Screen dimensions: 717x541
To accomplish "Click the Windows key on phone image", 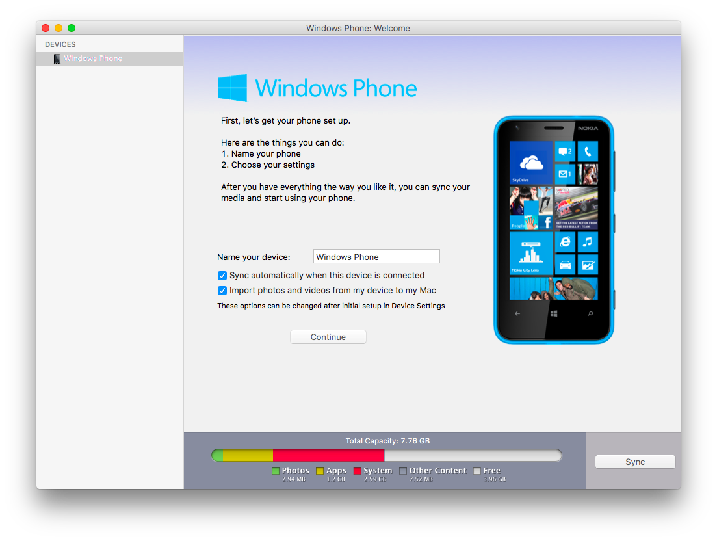I will coord(554,313).
